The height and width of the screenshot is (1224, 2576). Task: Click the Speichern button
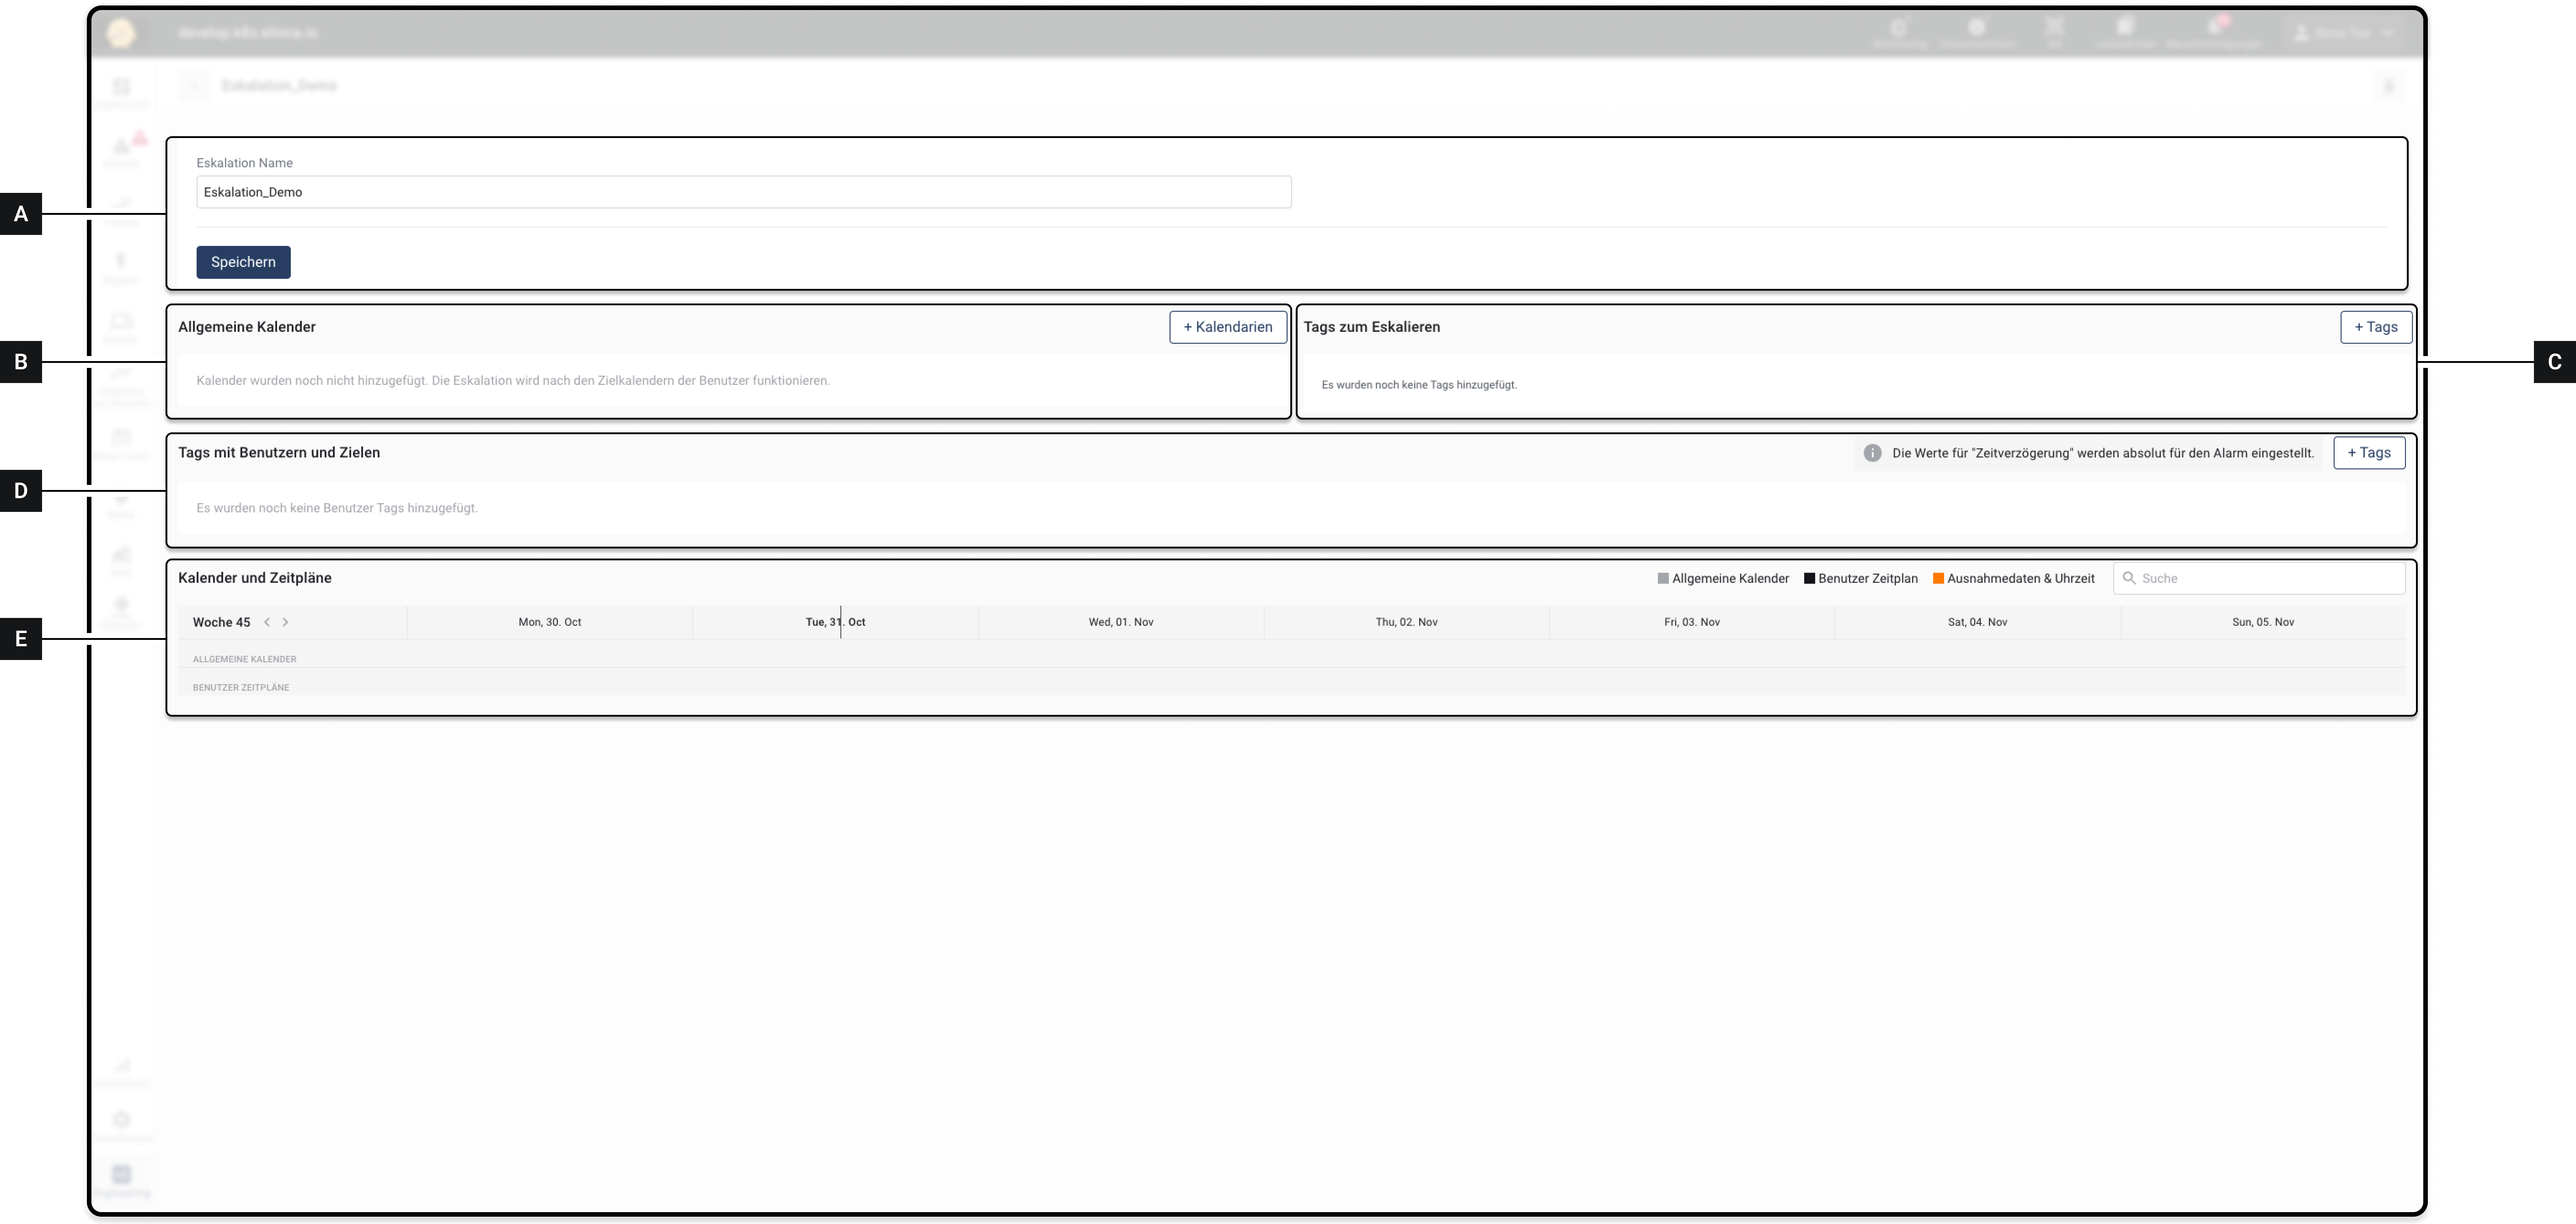pyautogui.click(x=243, y=262)
